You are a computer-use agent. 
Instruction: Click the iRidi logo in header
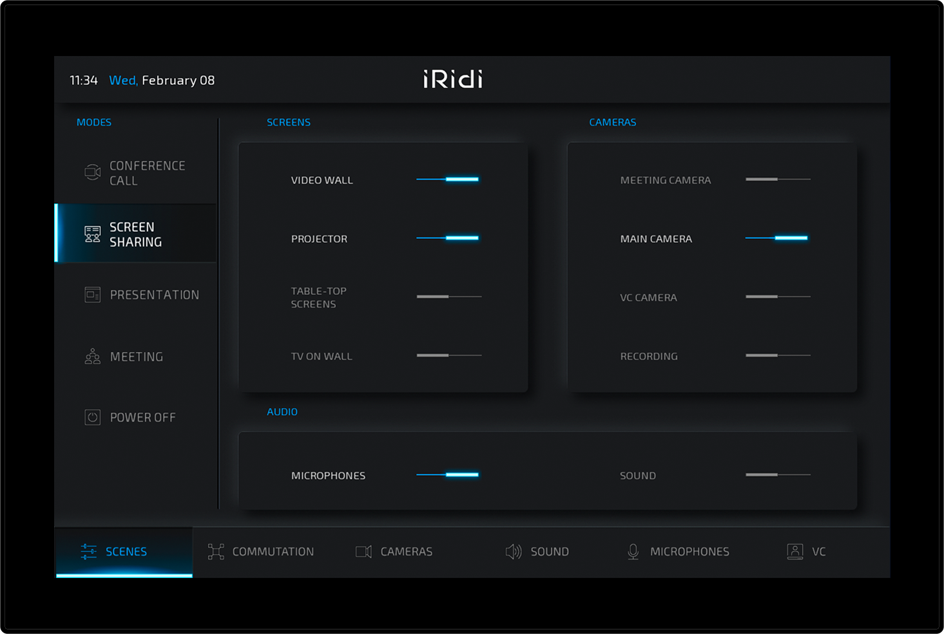point(452,79)
